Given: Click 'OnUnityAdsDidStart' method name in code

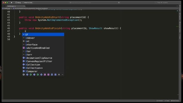Looking at the screenshot, I should (47, 17).
